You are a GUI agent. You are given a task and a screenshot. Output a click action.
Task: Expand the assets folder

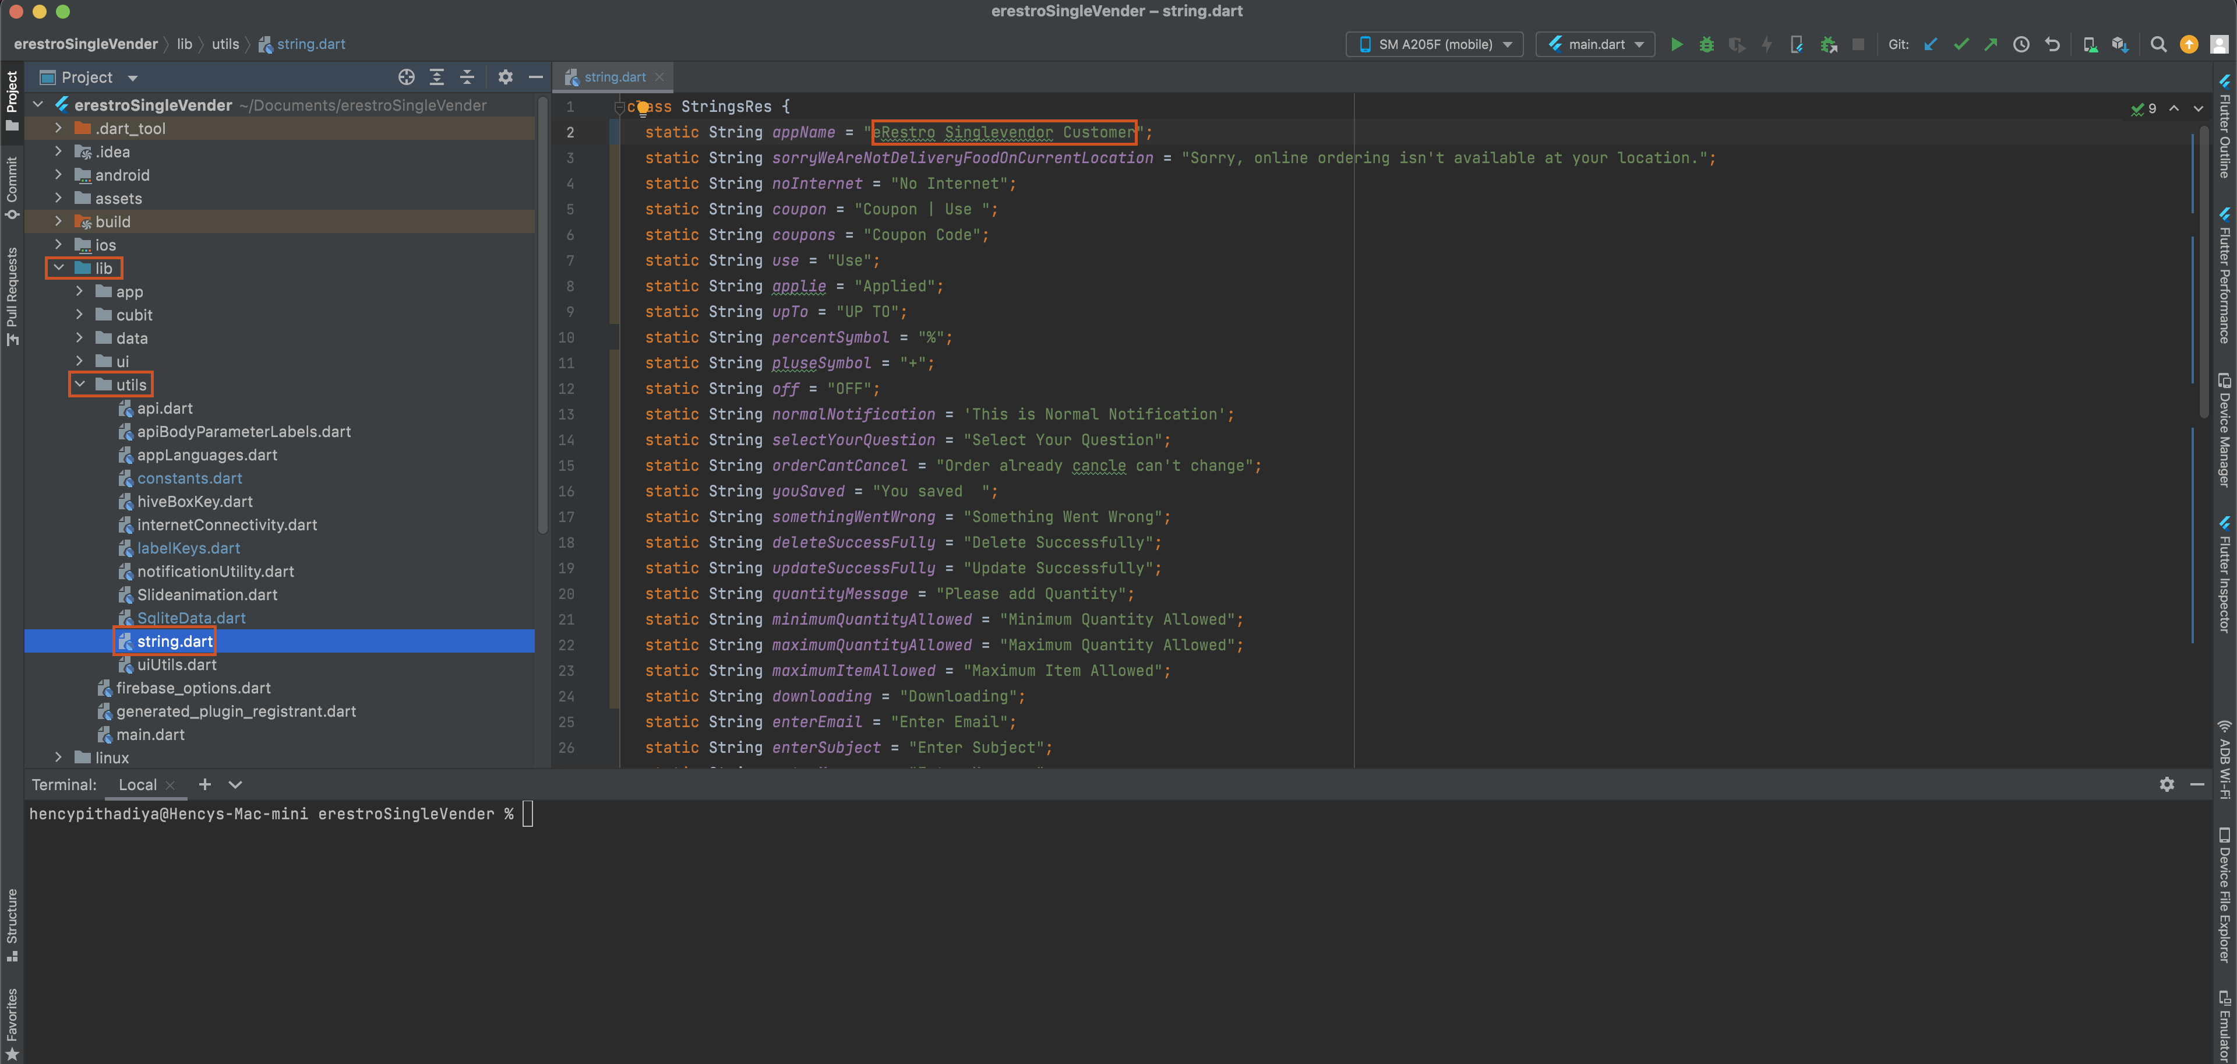point(59,198)
